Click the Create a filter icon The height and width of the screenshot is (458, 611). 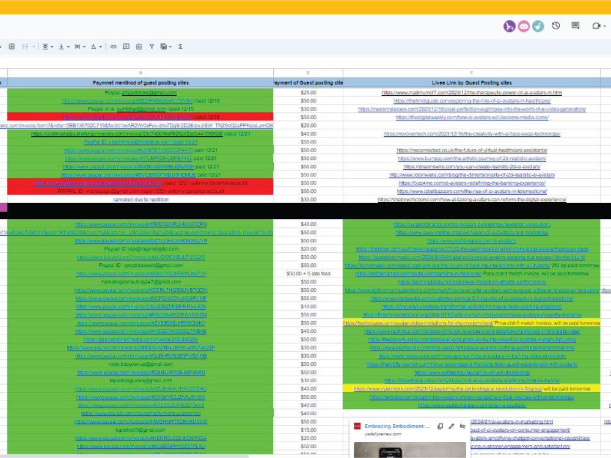pyautogui.click(x=152, y=46)
